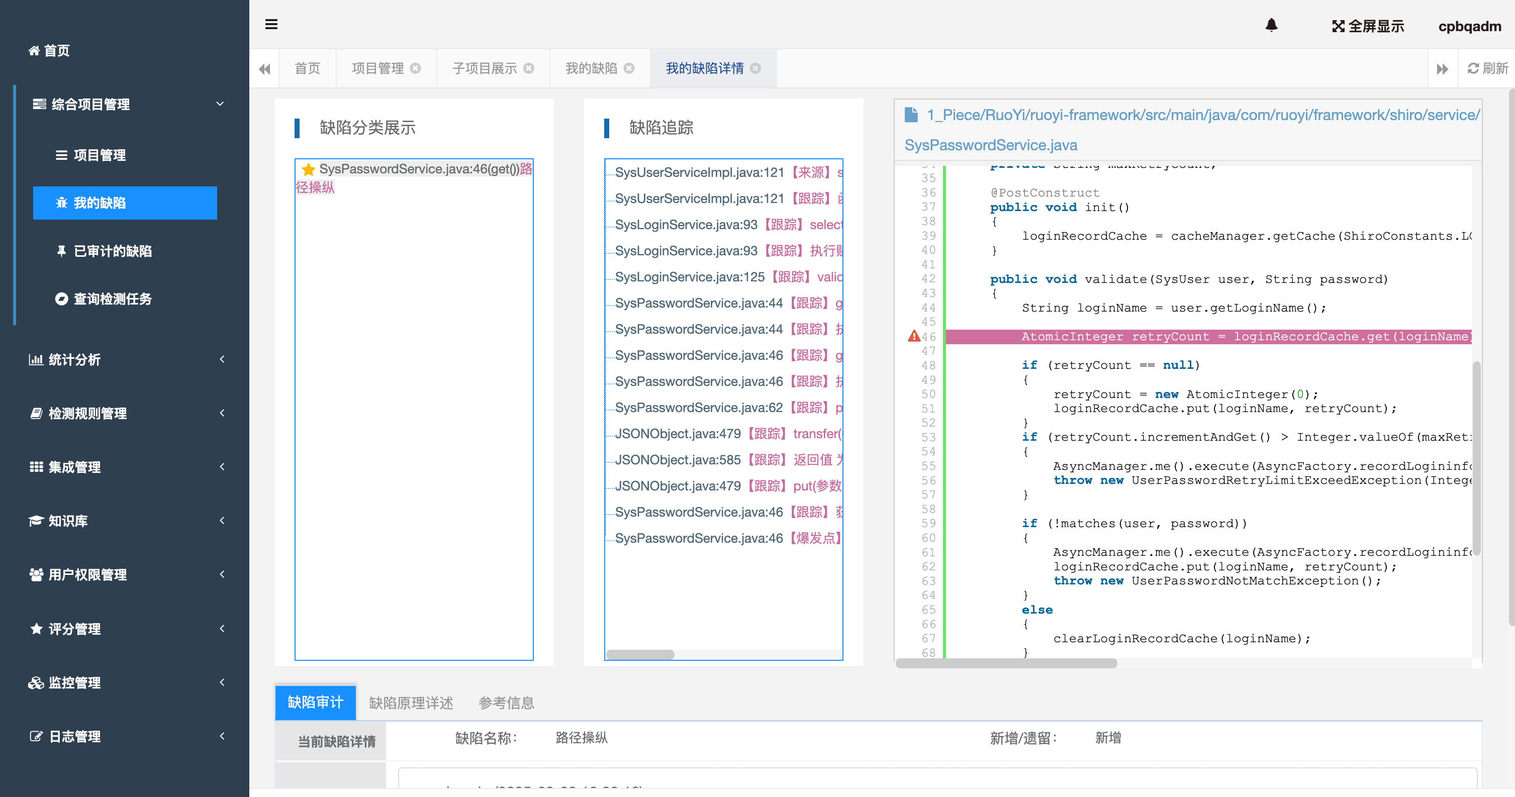Viewport: 1515px width, 797px height.
Task: Close the 我的缺陷 tab
Action: pyautogui.click(x=629, y=68)
